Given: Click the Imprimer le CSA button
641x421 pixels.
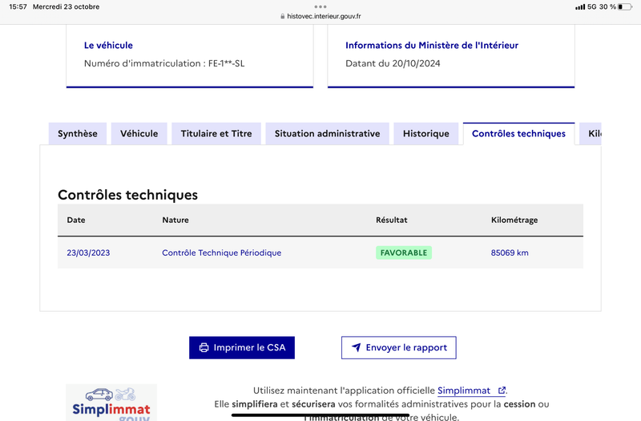Looking at the screenshot, I should (242, 347).
